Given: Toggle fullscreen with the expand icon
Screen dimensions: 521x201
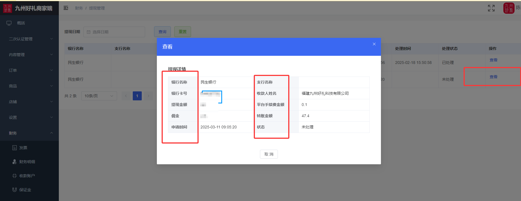Looking at the screenshot, I should [x=491, y=8].
